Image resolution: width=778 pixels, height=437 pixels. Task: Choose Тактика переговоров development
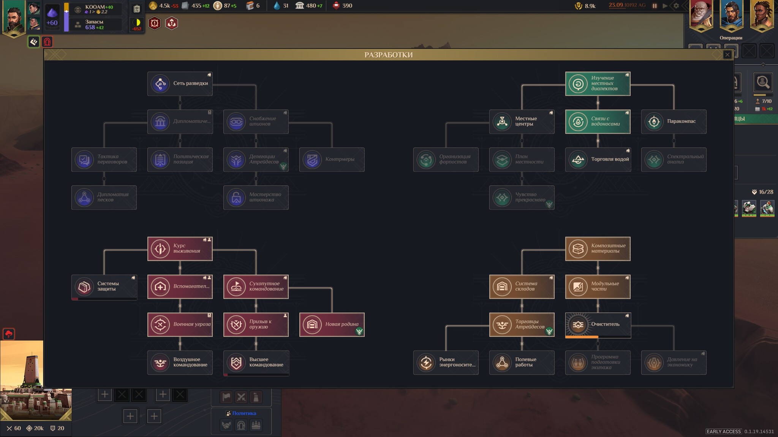[x=104, y=159]
